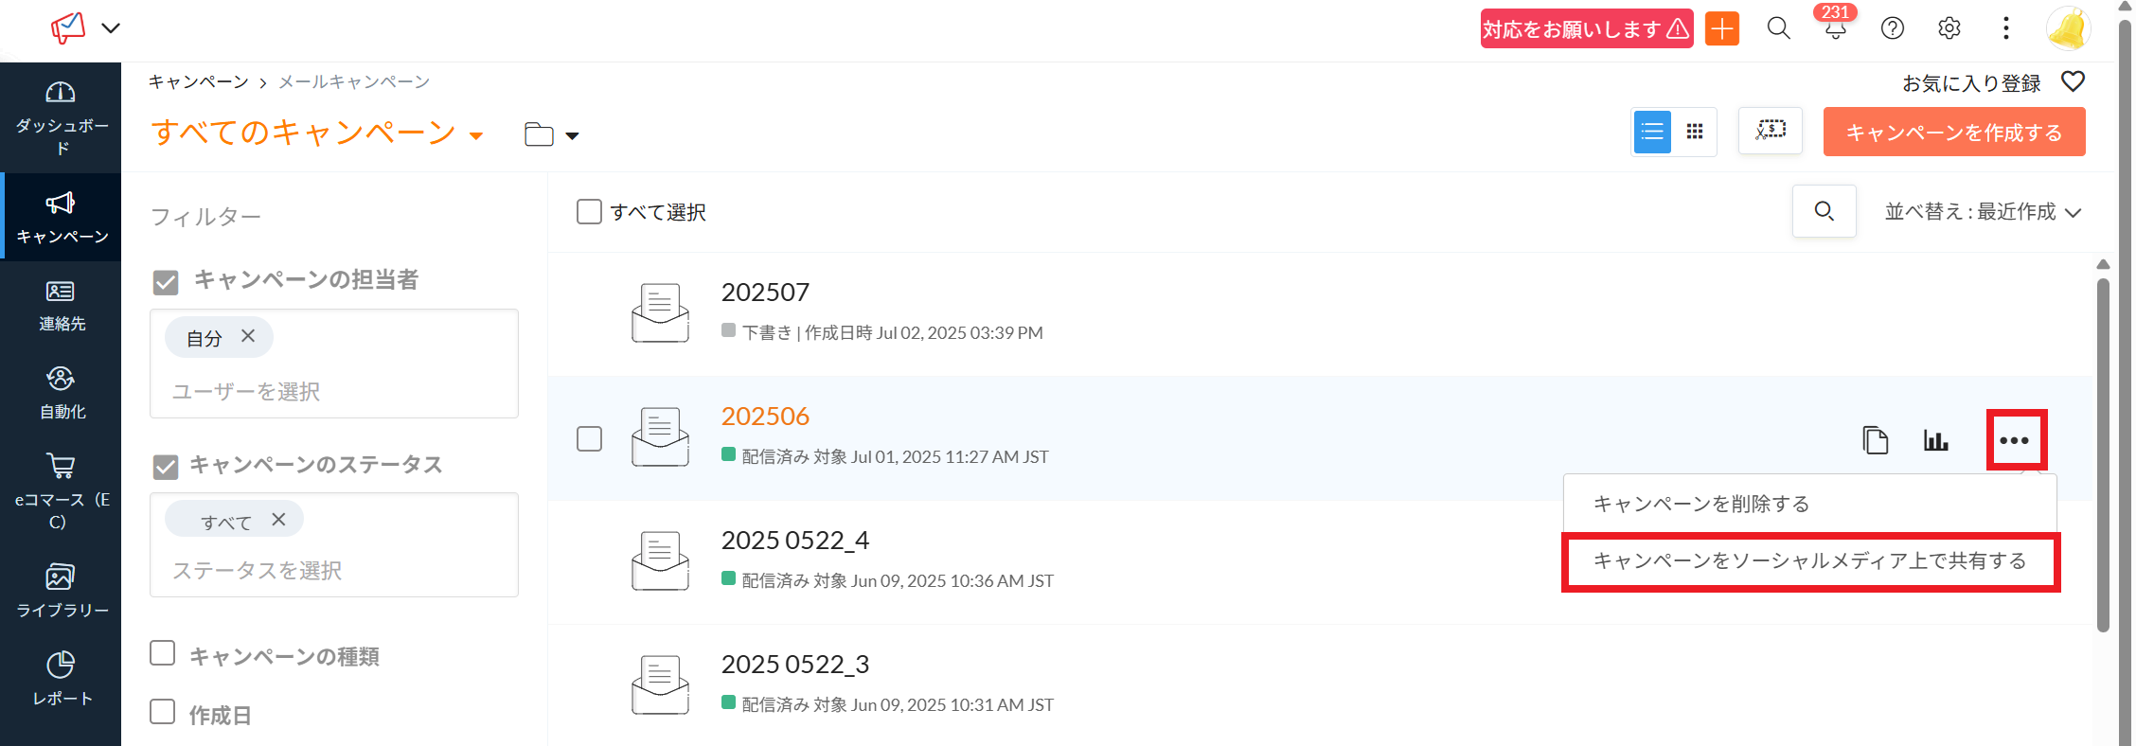The height and width of the screenshot is (746, 2136).
Task: Open the Contacts (連絡先) section
Action: tap(61, 305)
